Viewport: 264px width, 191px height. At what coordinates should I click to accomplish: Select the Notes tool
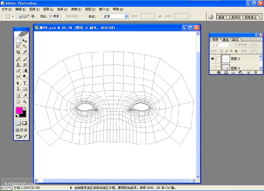[18, 96]
